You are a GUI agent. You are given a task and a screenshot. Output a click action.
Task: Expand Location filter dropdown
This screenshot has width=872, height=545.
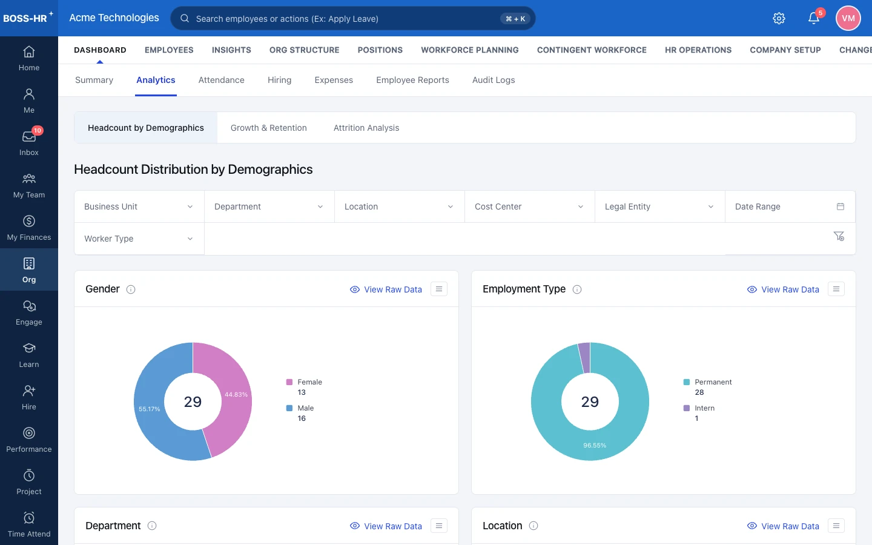click(x=400, y=206)
